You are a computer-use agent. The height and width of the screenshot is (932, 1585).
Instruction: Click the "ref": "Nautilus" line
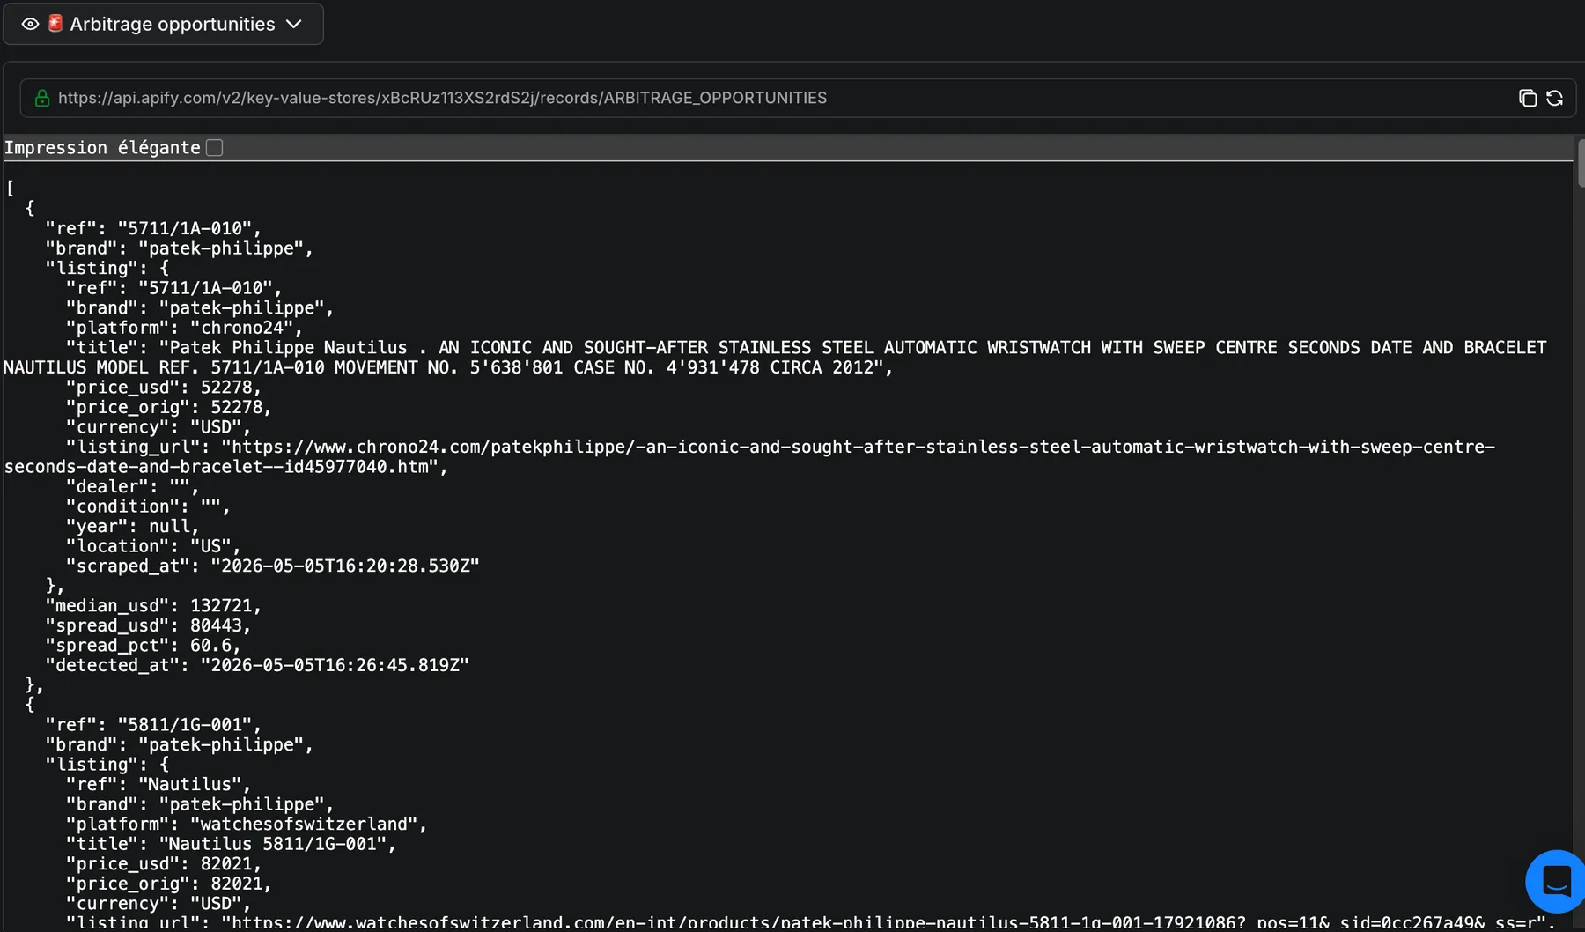click(158, 784)
